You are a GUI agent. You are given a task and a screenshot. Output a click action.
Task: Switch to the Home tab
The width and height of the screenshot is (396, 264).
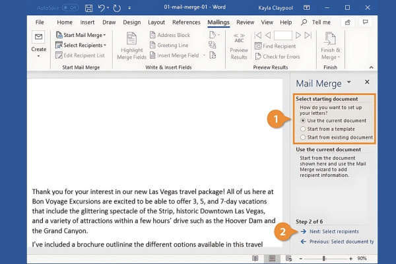point(65,22)
